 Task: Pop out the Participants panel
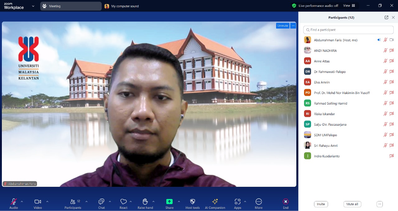(x=386, y=17)
